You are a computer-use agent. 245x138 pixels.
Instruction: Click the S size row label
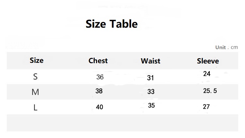click(35, 76)
